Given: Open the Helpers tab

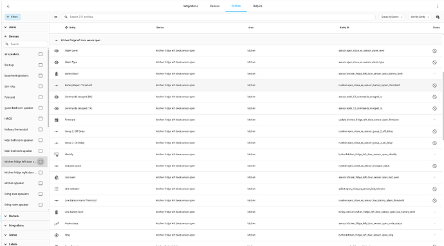Looking at the screenshot, I should click(257, 6).
